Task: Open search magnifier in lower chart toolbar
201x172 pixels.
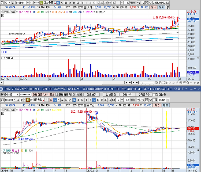Action: (x=18, y=100)
